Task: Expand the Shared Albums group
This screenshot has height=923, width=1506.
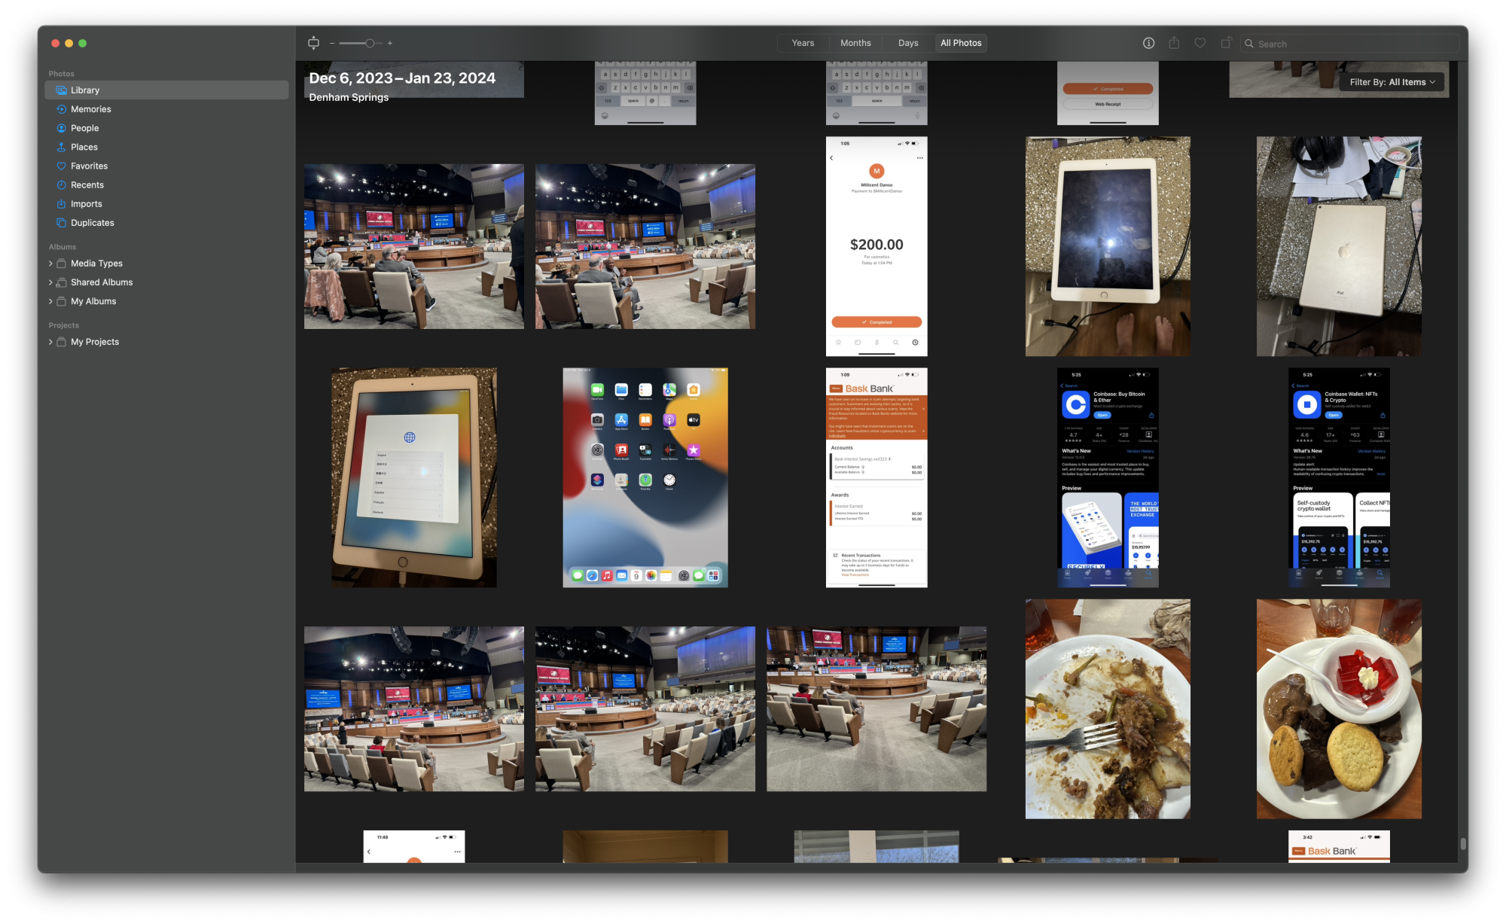Action: (50, 282)
